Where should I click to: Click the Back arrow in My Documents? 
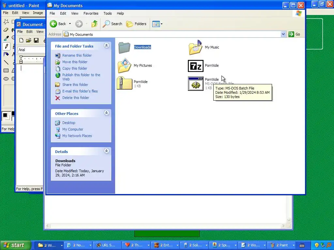53,24
